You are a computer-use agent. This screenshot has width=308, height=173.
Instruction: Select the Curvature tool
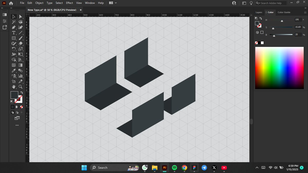(21, 27)
